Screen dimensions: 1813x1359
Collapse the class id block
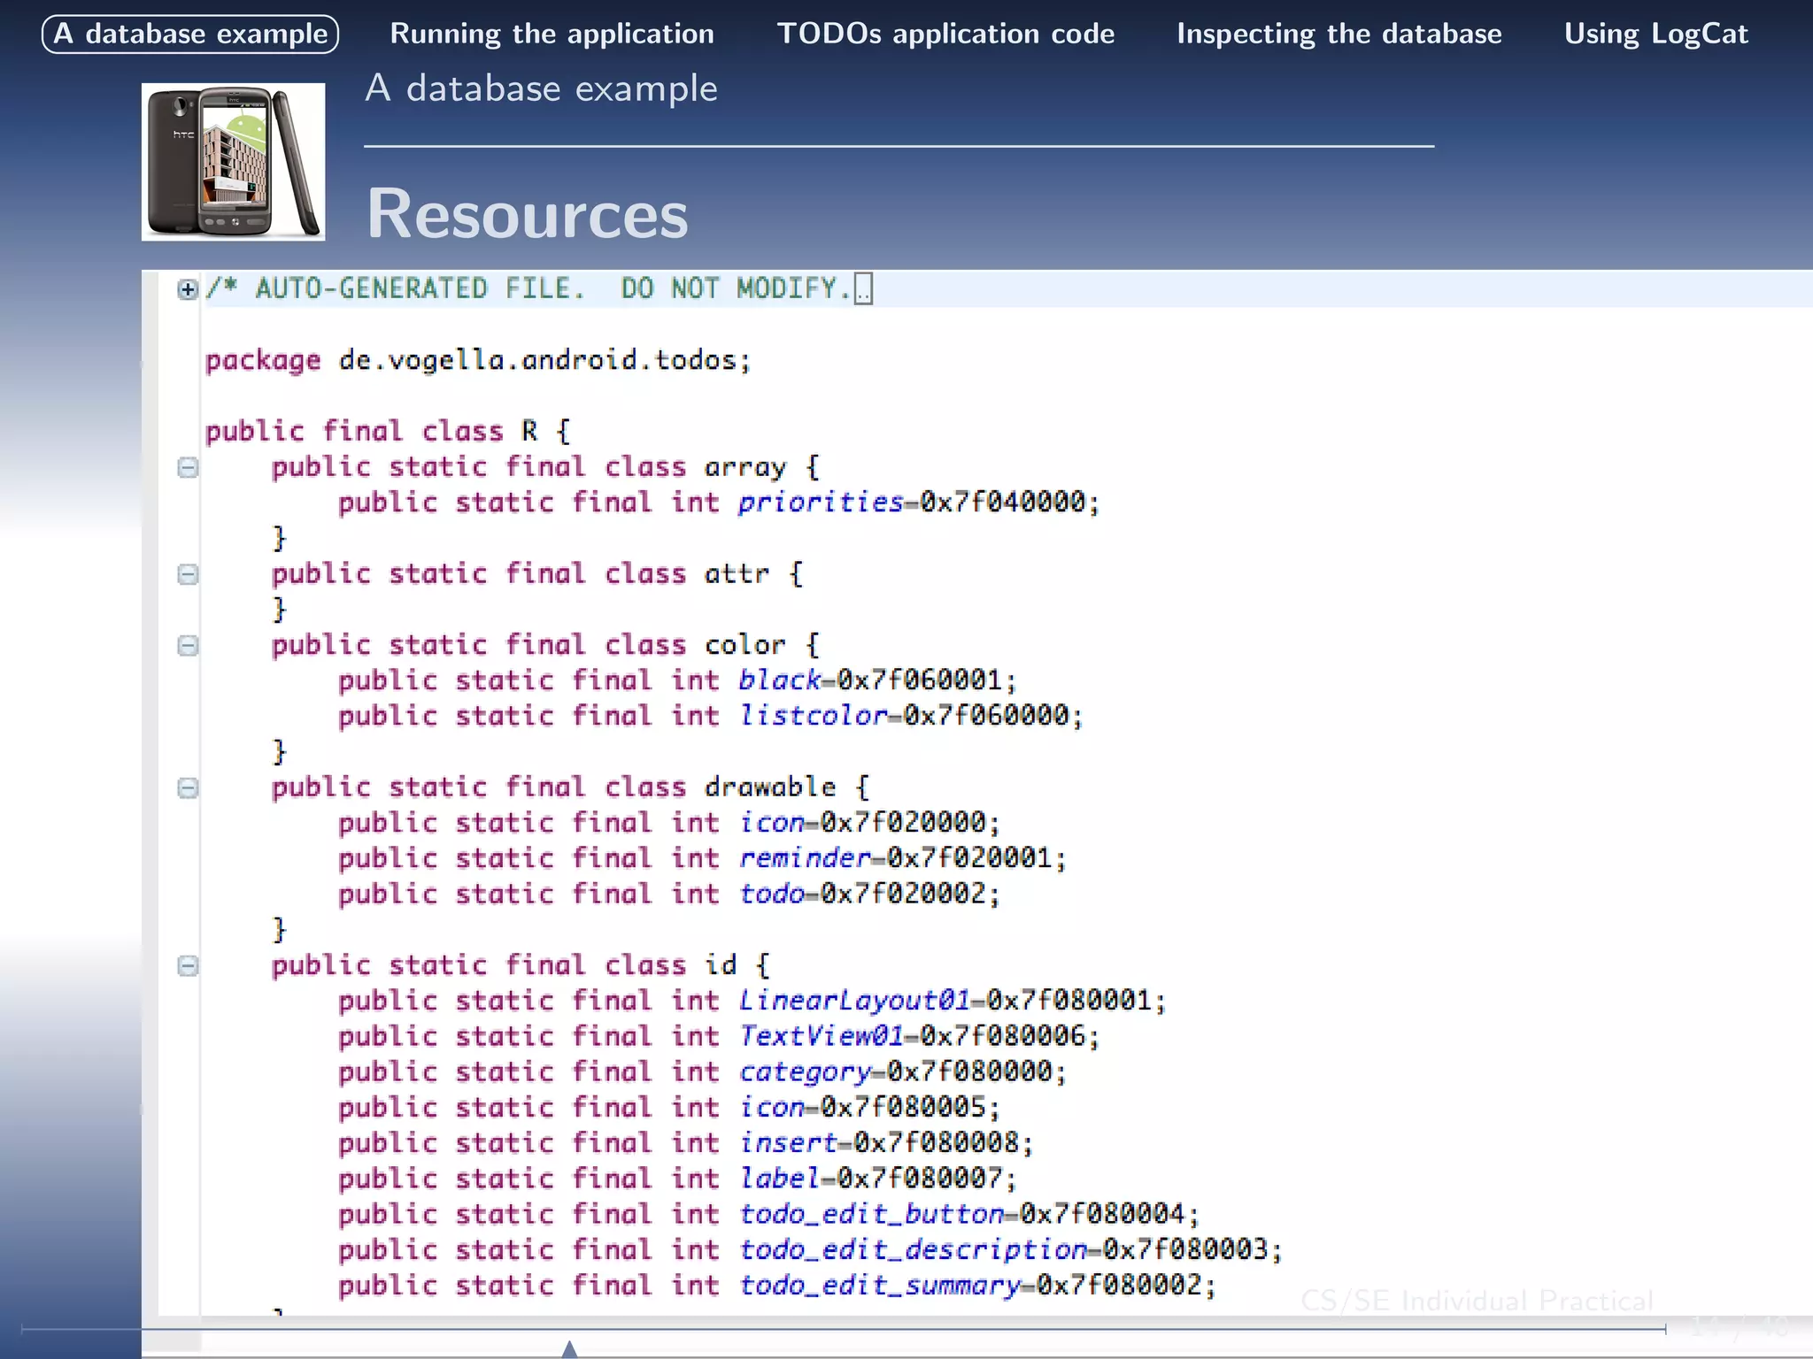click(x=188, y=965)
